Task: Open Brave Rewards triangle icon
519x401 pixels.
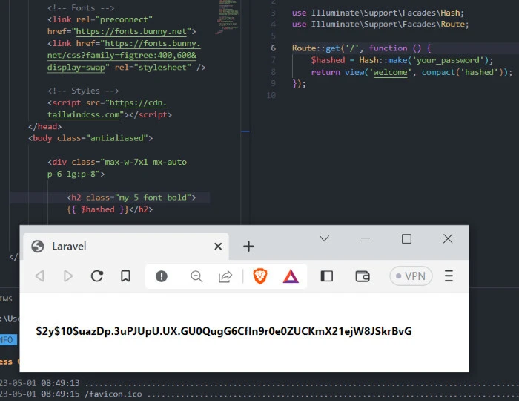Action: click(x=291, y=276)
